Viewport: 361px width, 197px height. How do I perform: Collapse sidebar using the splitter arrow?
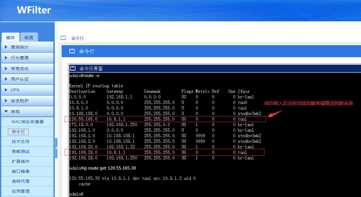56,148
